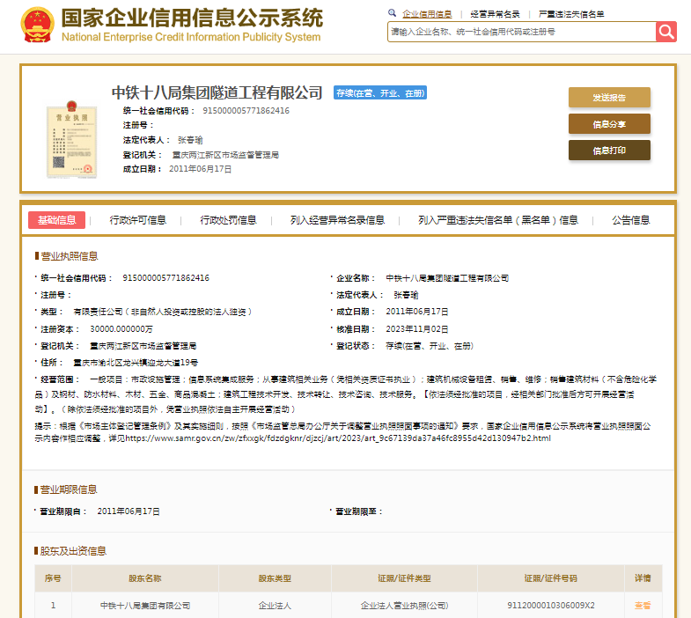Open the 行政许可信息 tab

[138, 220]
